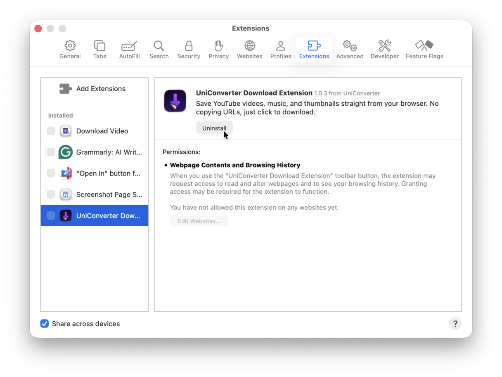
Task: Select the "Download Video" list row text
Action: click(x=102, y=131)
